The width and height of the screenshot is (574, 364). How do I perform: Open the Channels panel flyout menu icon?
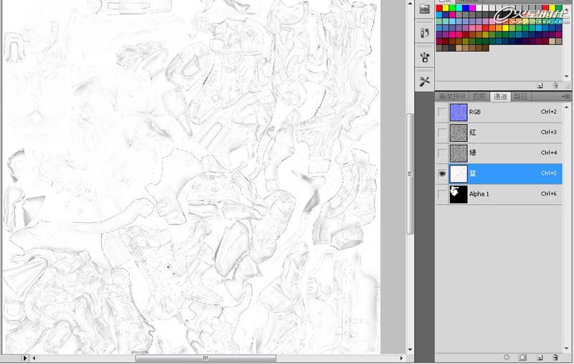coord(566,97)
